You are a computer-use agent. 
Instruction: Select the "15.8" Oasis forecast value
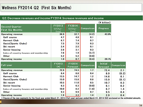(x=76, y=79)
